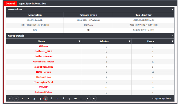This screenshot has width=180, height=104.
Task: Collapse the Associations panel
Action: (172, 10)
